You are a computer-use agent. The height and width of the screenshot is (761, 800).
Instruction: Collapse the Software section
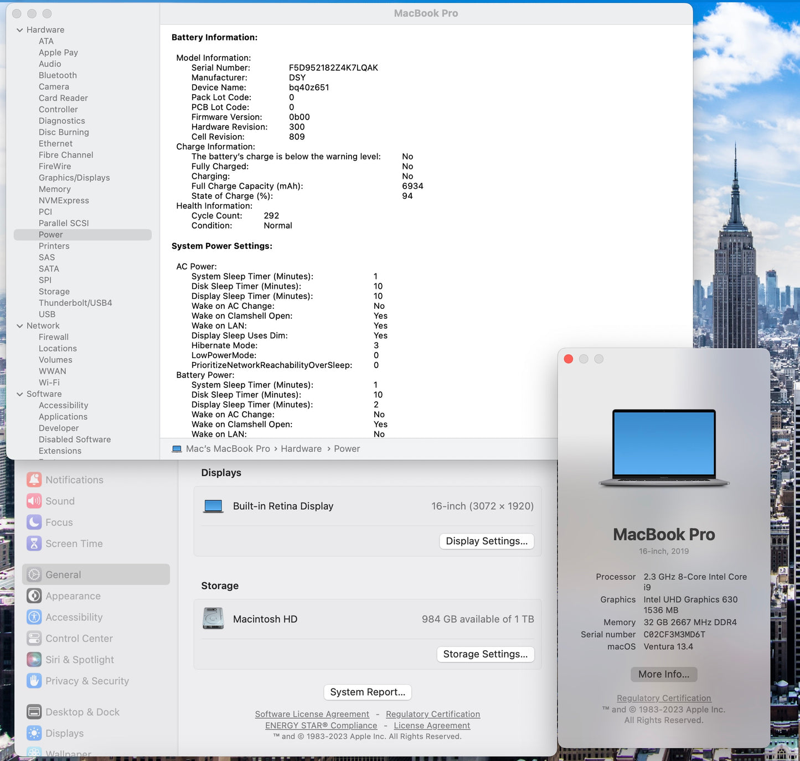[x=20, y=394]
